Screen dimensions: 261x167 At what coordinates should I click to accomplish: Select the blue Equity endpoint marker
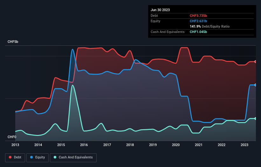pyautogui.click(x=256, y=85)
